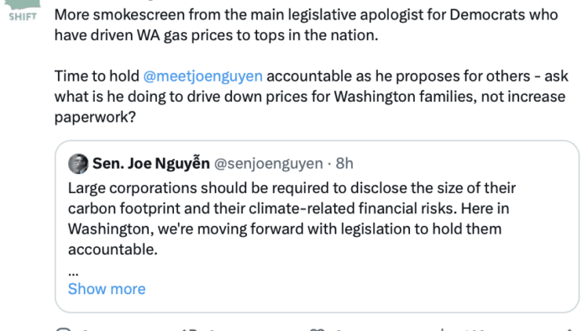Open the Sen. Joe Nguyễn display name

(x=150, y=164)
